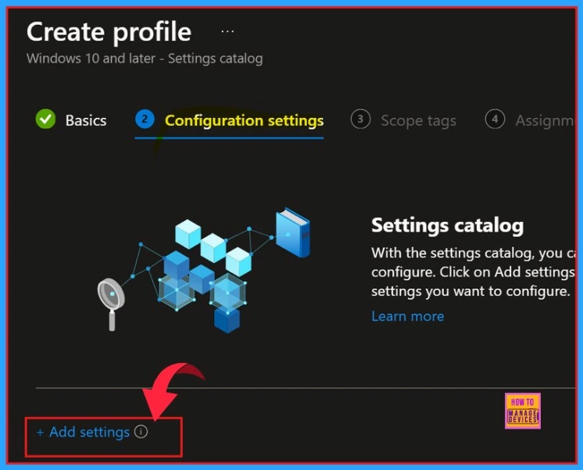Select Windows 10 and later subtitle text
This screenshot has width=583, height=470.
(x=145, y=59)
